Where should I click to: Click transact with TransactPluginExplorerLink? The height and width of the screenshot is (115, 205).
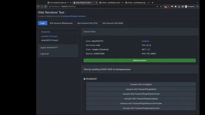(x=141, y=94)
